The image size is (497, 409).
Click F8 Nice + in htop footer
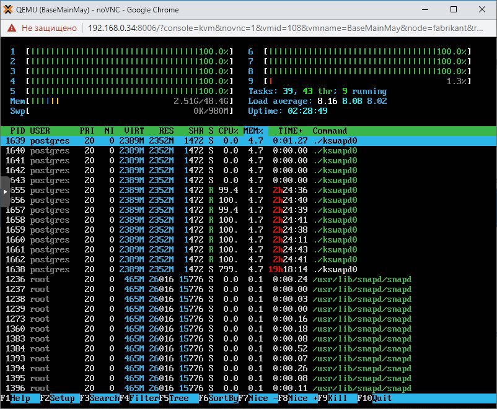click(297, 398)
